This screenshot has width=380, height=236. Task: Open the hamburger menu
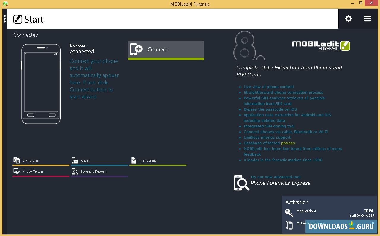(368, 18)
